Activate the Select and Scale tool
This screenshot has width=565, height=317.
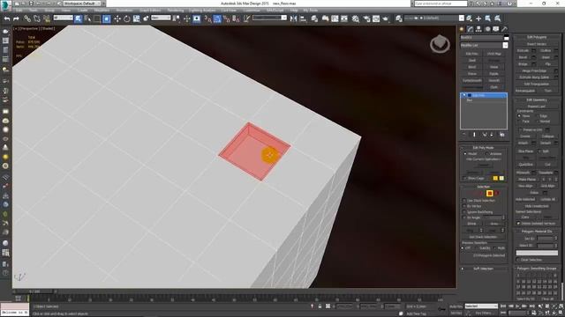point(136,18)
